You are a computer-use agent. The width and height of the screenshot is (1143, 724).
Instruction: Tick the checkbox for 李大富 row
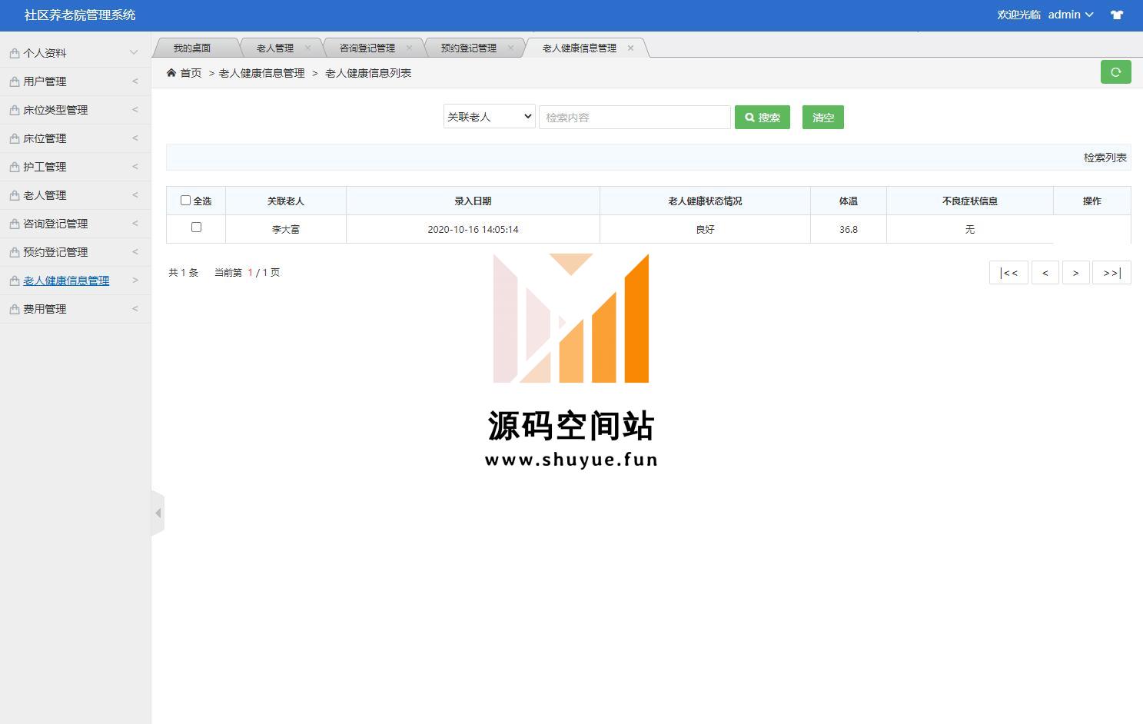[196, 227]
